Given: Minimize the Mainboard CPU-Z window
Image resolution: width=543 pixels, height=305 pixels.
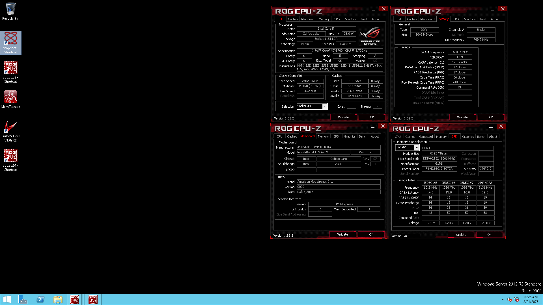Looking at the screenshot, I should (x=373, y=127).
